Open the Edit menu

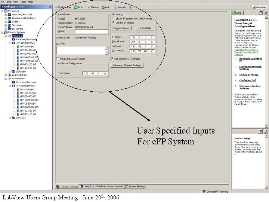click(x=9, y=2)
